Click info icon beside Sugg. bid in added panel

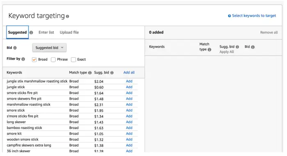(237, 47)
